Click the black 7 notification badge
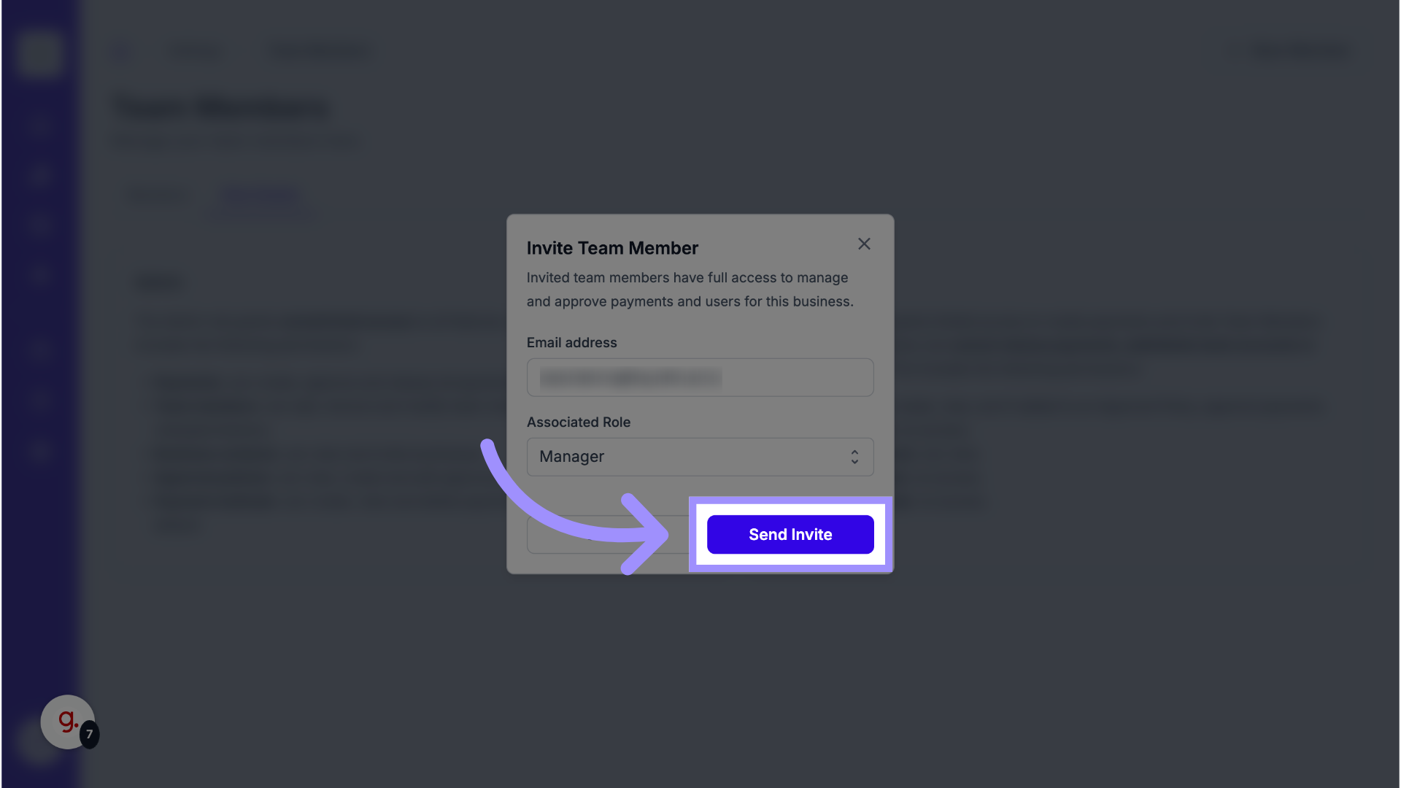 pos(89,734)
